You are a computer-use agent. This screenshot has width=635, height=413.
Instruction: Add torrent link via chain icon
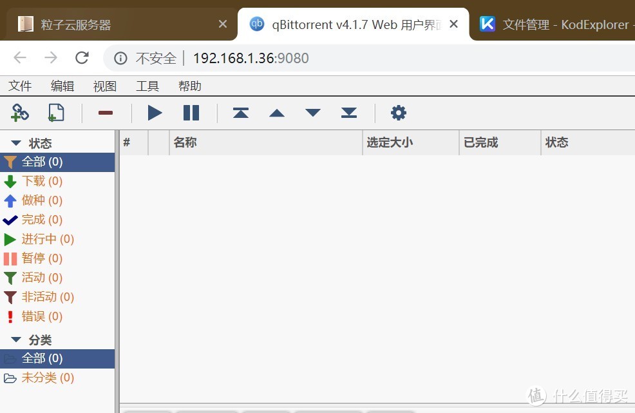(x=19, y=113)
